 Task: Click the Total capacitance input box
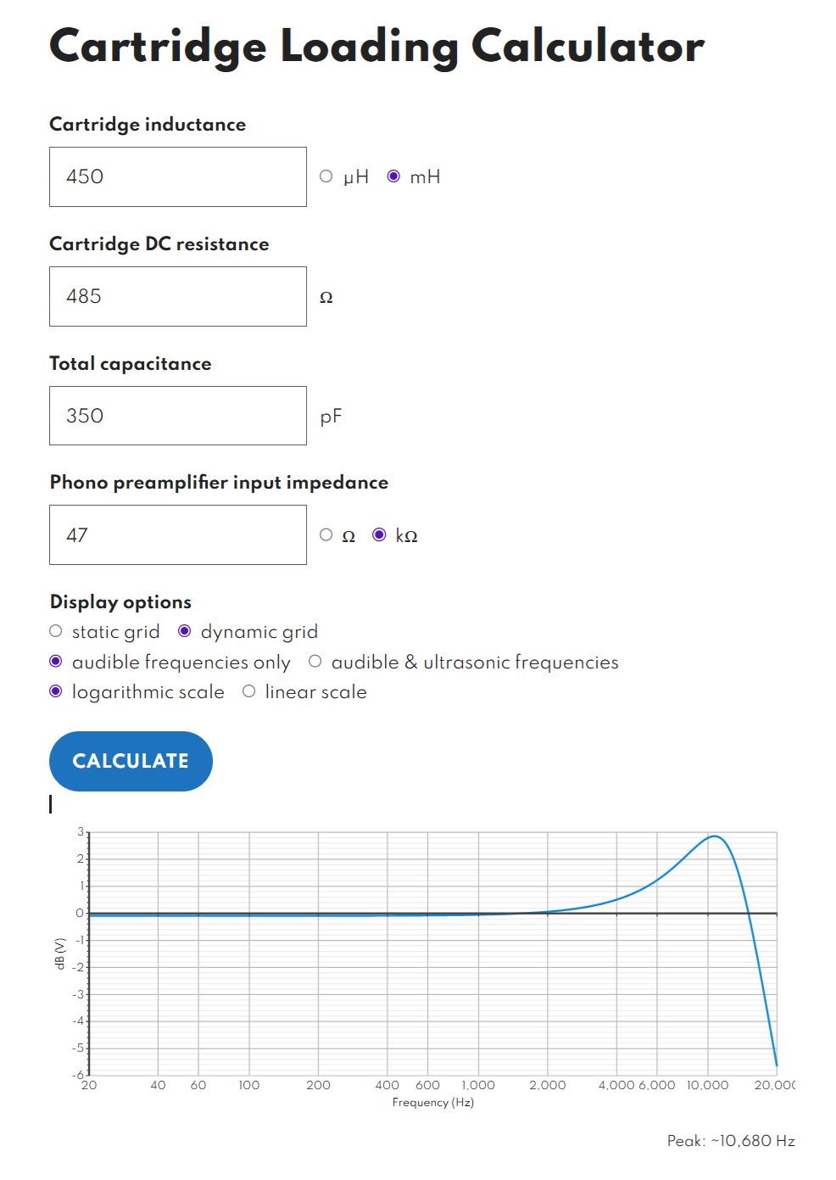pos(178,416)
